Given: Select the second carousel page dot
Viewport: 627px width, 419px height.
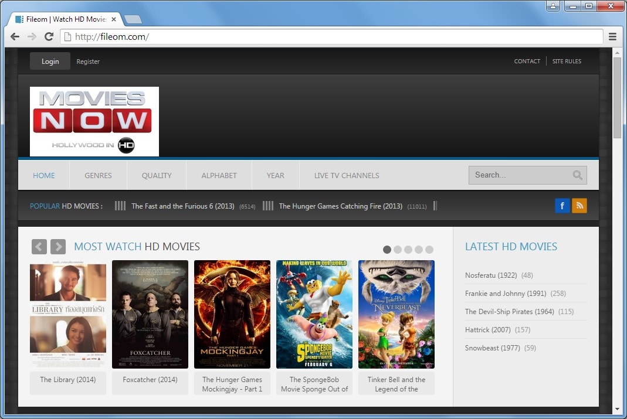Looking at the screenshot, I should (x=398, y=250).
